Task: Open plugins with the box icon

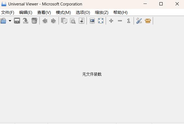Action: [148, 21]
